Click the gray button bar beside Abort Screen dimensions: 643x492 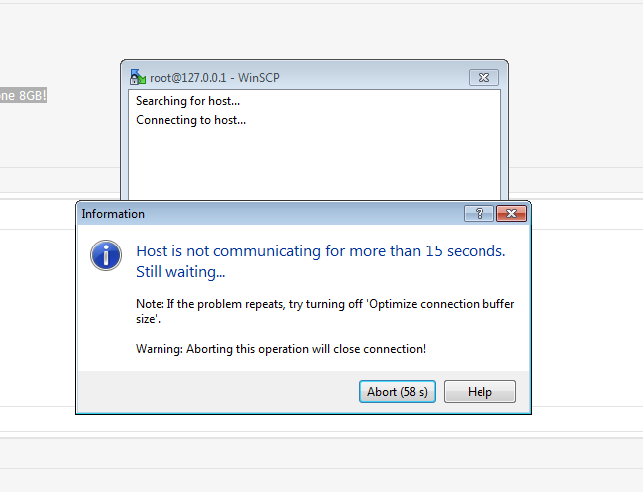pyautogui.click(x=217, y=392)
